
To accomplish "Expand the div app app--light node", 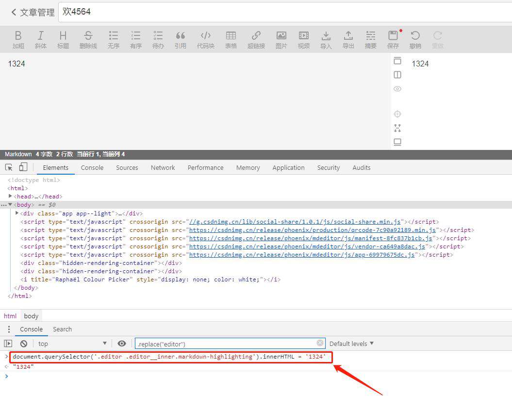I will 17,213.
